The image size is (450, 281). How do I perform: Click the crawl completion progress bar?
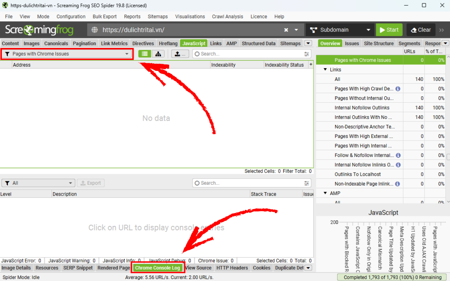click(x=392, y=277)
